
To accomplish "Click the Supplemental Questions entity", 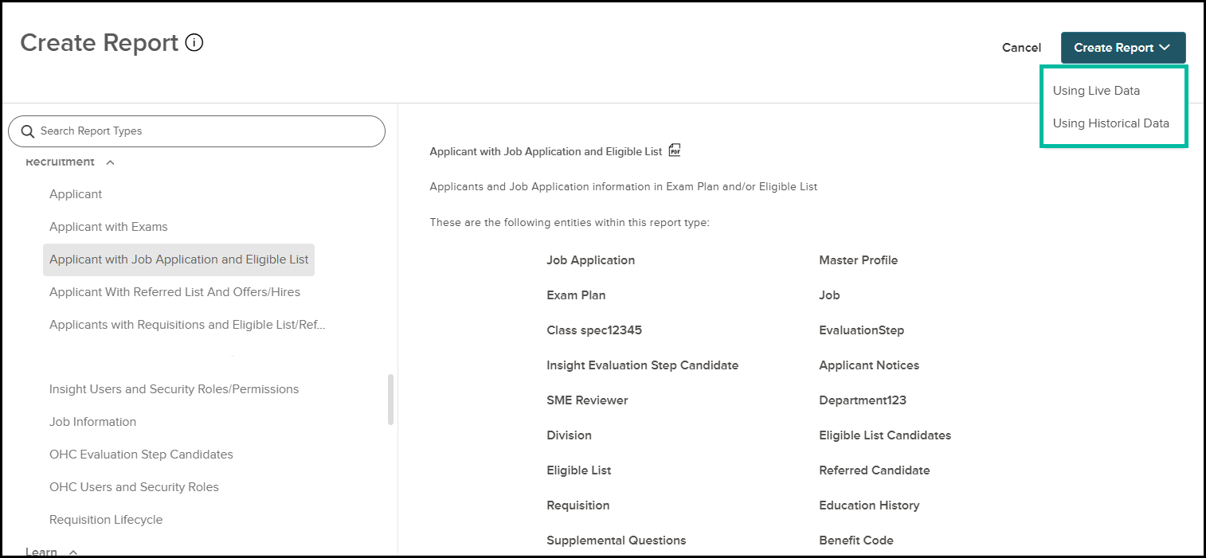I will (616, 540).
